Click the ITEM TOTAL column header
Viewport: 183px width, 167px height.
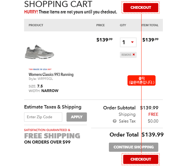click(x=150, y=25)
